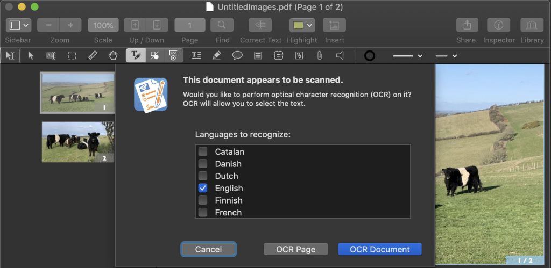Select the page 2 thumbnail
Viewport: 551px width, 268px height.
(78, 141)
